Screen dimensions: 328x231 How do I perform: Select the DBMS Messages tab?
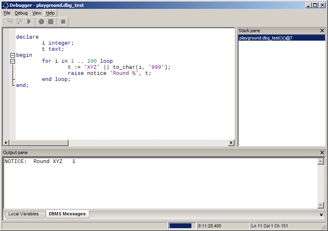67,214
